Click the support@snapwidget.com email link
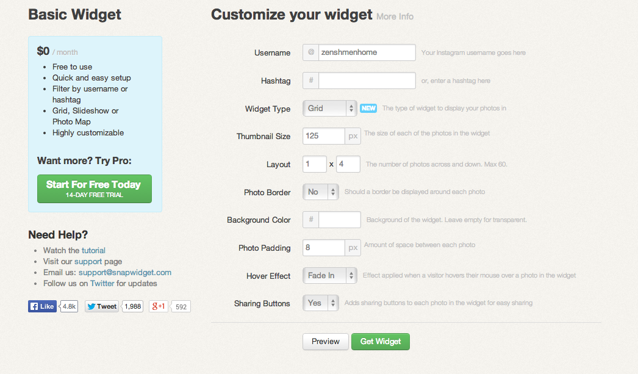This screenshot has height=374, width=638. 125,272
